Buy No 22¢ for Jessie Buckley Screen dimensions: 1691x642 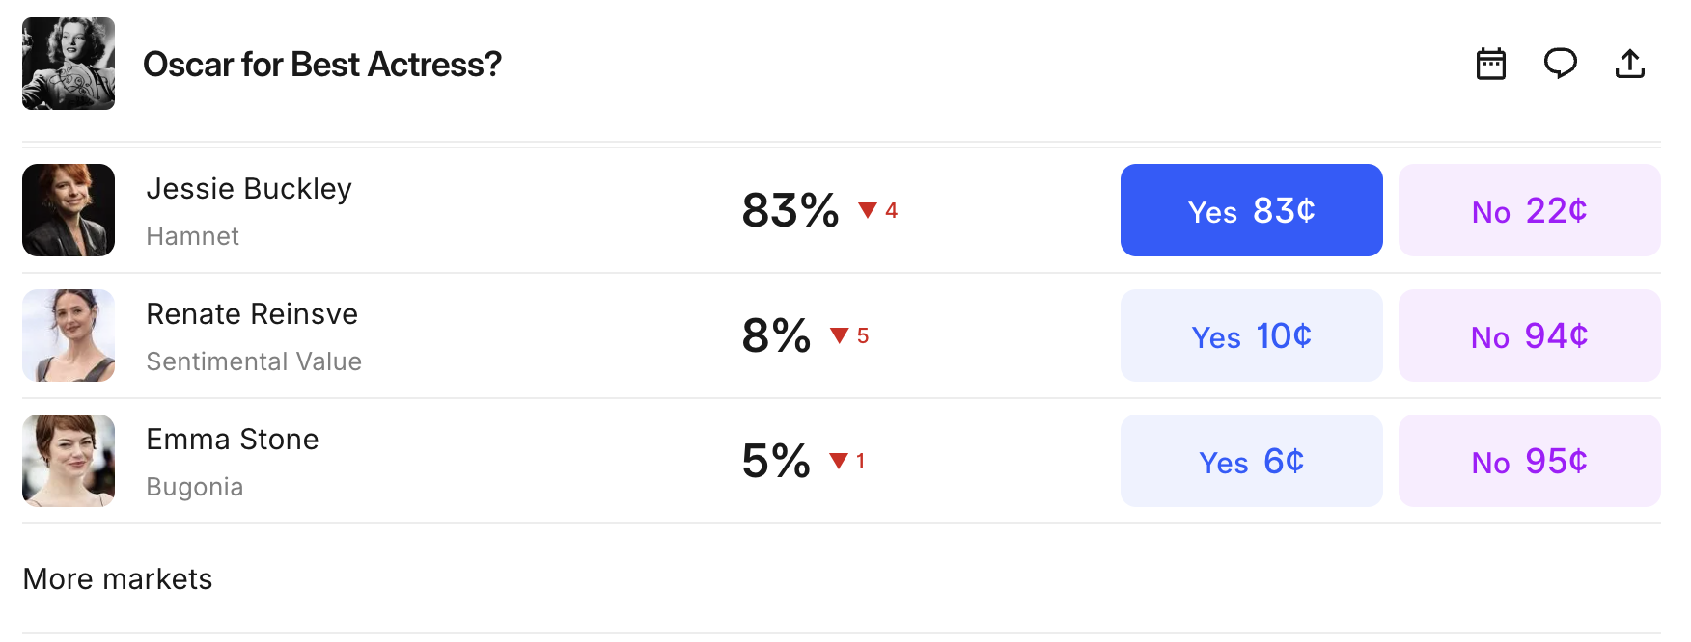(1529, 210)
